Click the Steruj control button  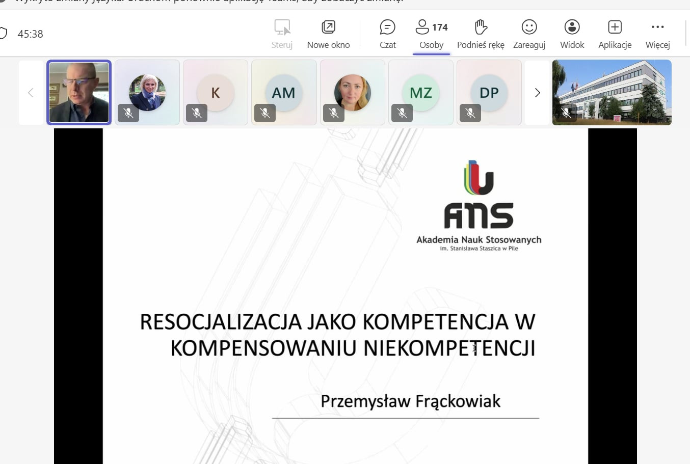coord(282,34)
